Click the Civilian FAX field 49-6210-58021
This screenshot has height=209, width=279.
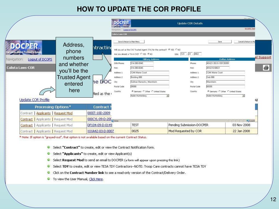pos(218,68)
